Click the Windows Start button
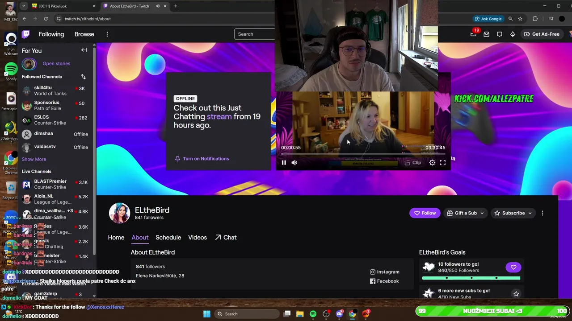Viewport: 572px width, 321px height. point(207,314)
